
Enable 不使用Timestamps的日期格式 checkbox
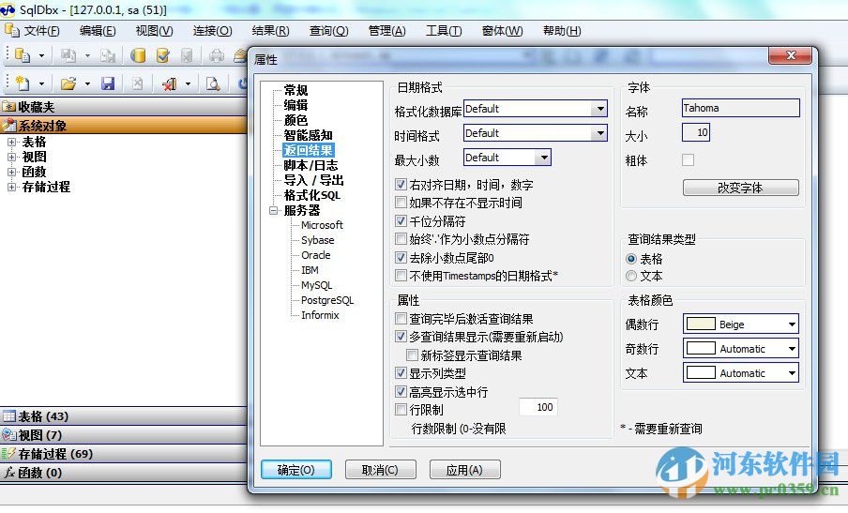click(401, 276)
